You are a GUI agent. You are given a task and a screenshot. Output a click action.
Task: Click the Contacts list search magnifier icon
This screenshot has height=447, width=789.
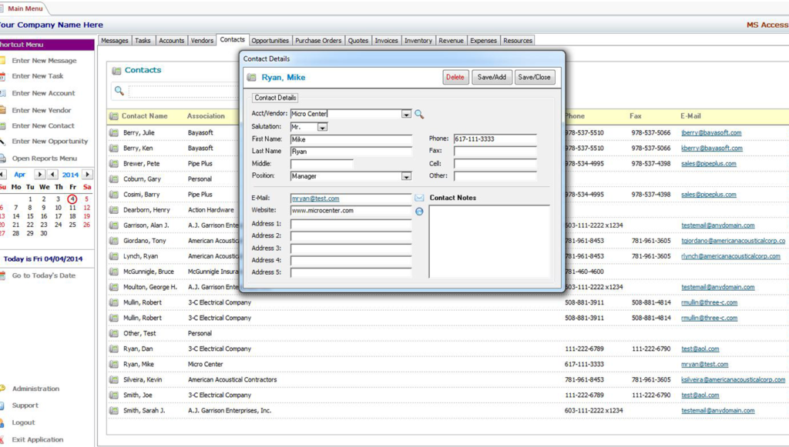[119, 91]
